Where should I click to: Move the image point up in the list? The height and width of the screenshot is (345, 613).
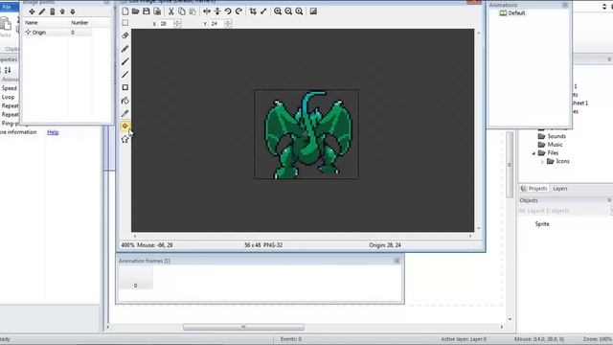click(x=62, y=11)
